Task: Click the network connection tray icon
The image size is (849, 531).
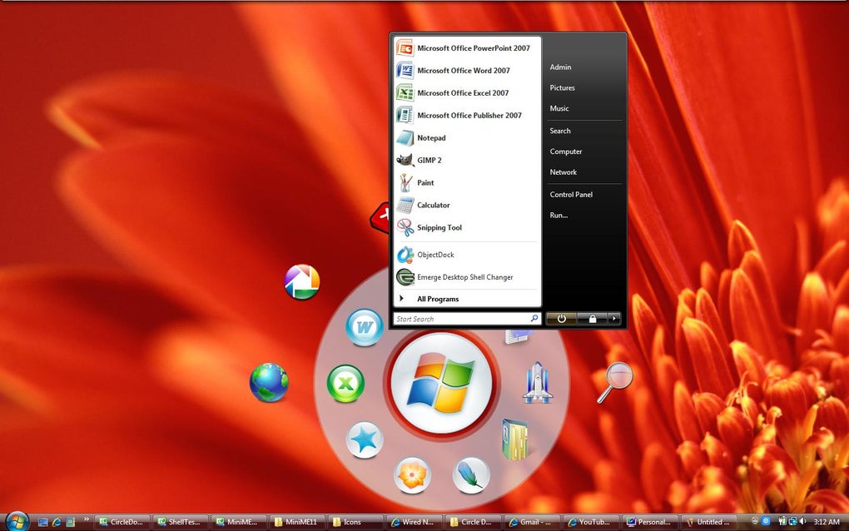Action: 792,521
